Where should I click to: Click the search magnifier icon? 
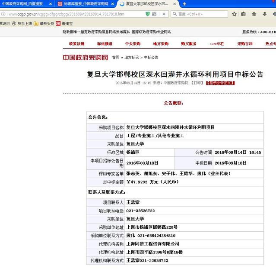pos(174,14)
